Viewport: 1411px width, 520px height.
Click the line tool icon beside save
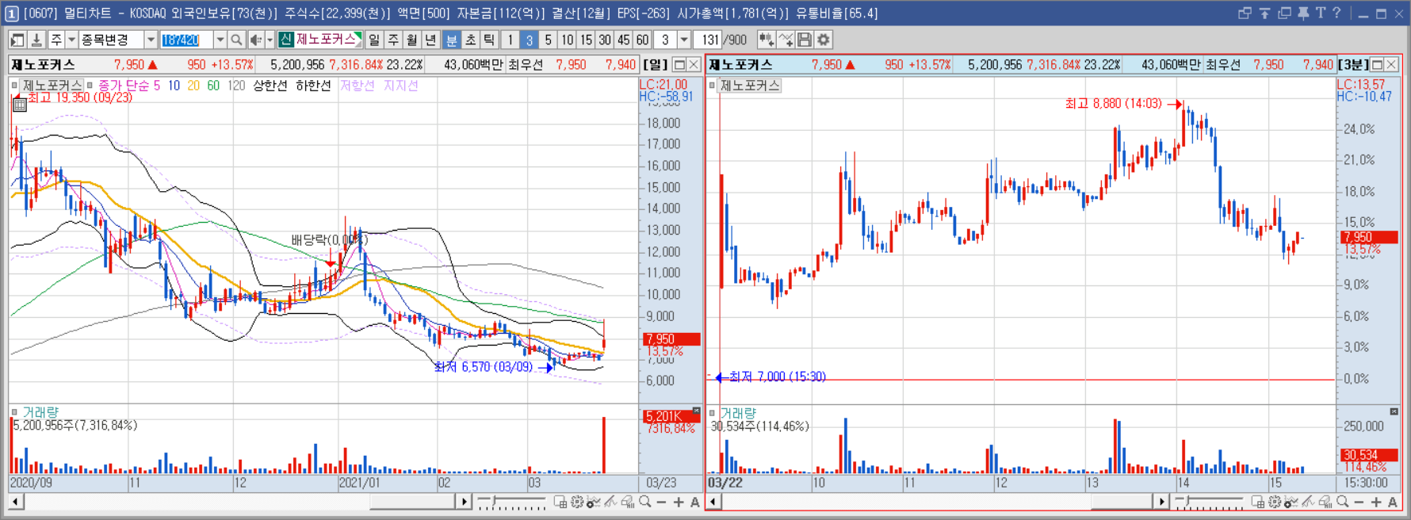tap(786, 40)
